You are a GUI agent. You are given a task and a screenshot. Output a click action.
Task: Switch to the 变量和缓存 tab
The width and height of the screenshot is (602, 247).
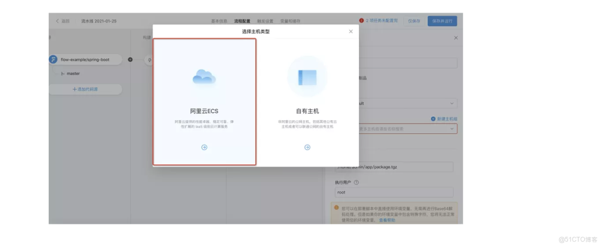click(290, 21)
